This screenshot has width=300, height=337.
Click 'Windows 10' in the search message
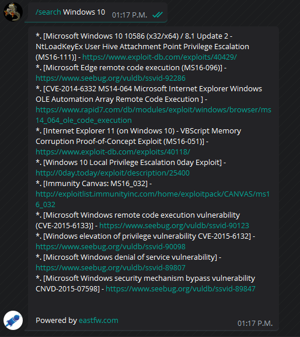coord(84,12)
